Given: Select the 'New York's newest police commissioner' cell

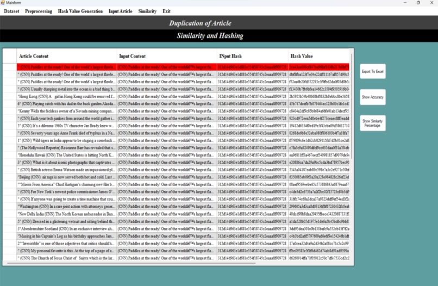Looking at the screenshot, I should 66,192.
